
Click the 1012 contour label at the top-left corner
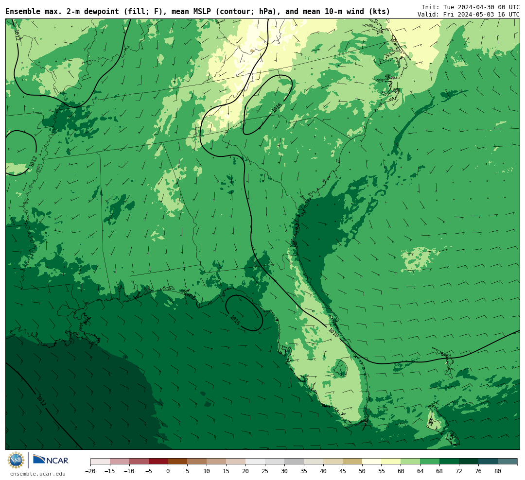(17, 35)
